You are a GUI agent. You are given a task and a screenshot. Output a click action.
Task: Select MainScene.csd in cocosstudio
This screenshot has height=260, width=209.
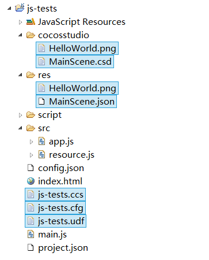tap(75, 62)
